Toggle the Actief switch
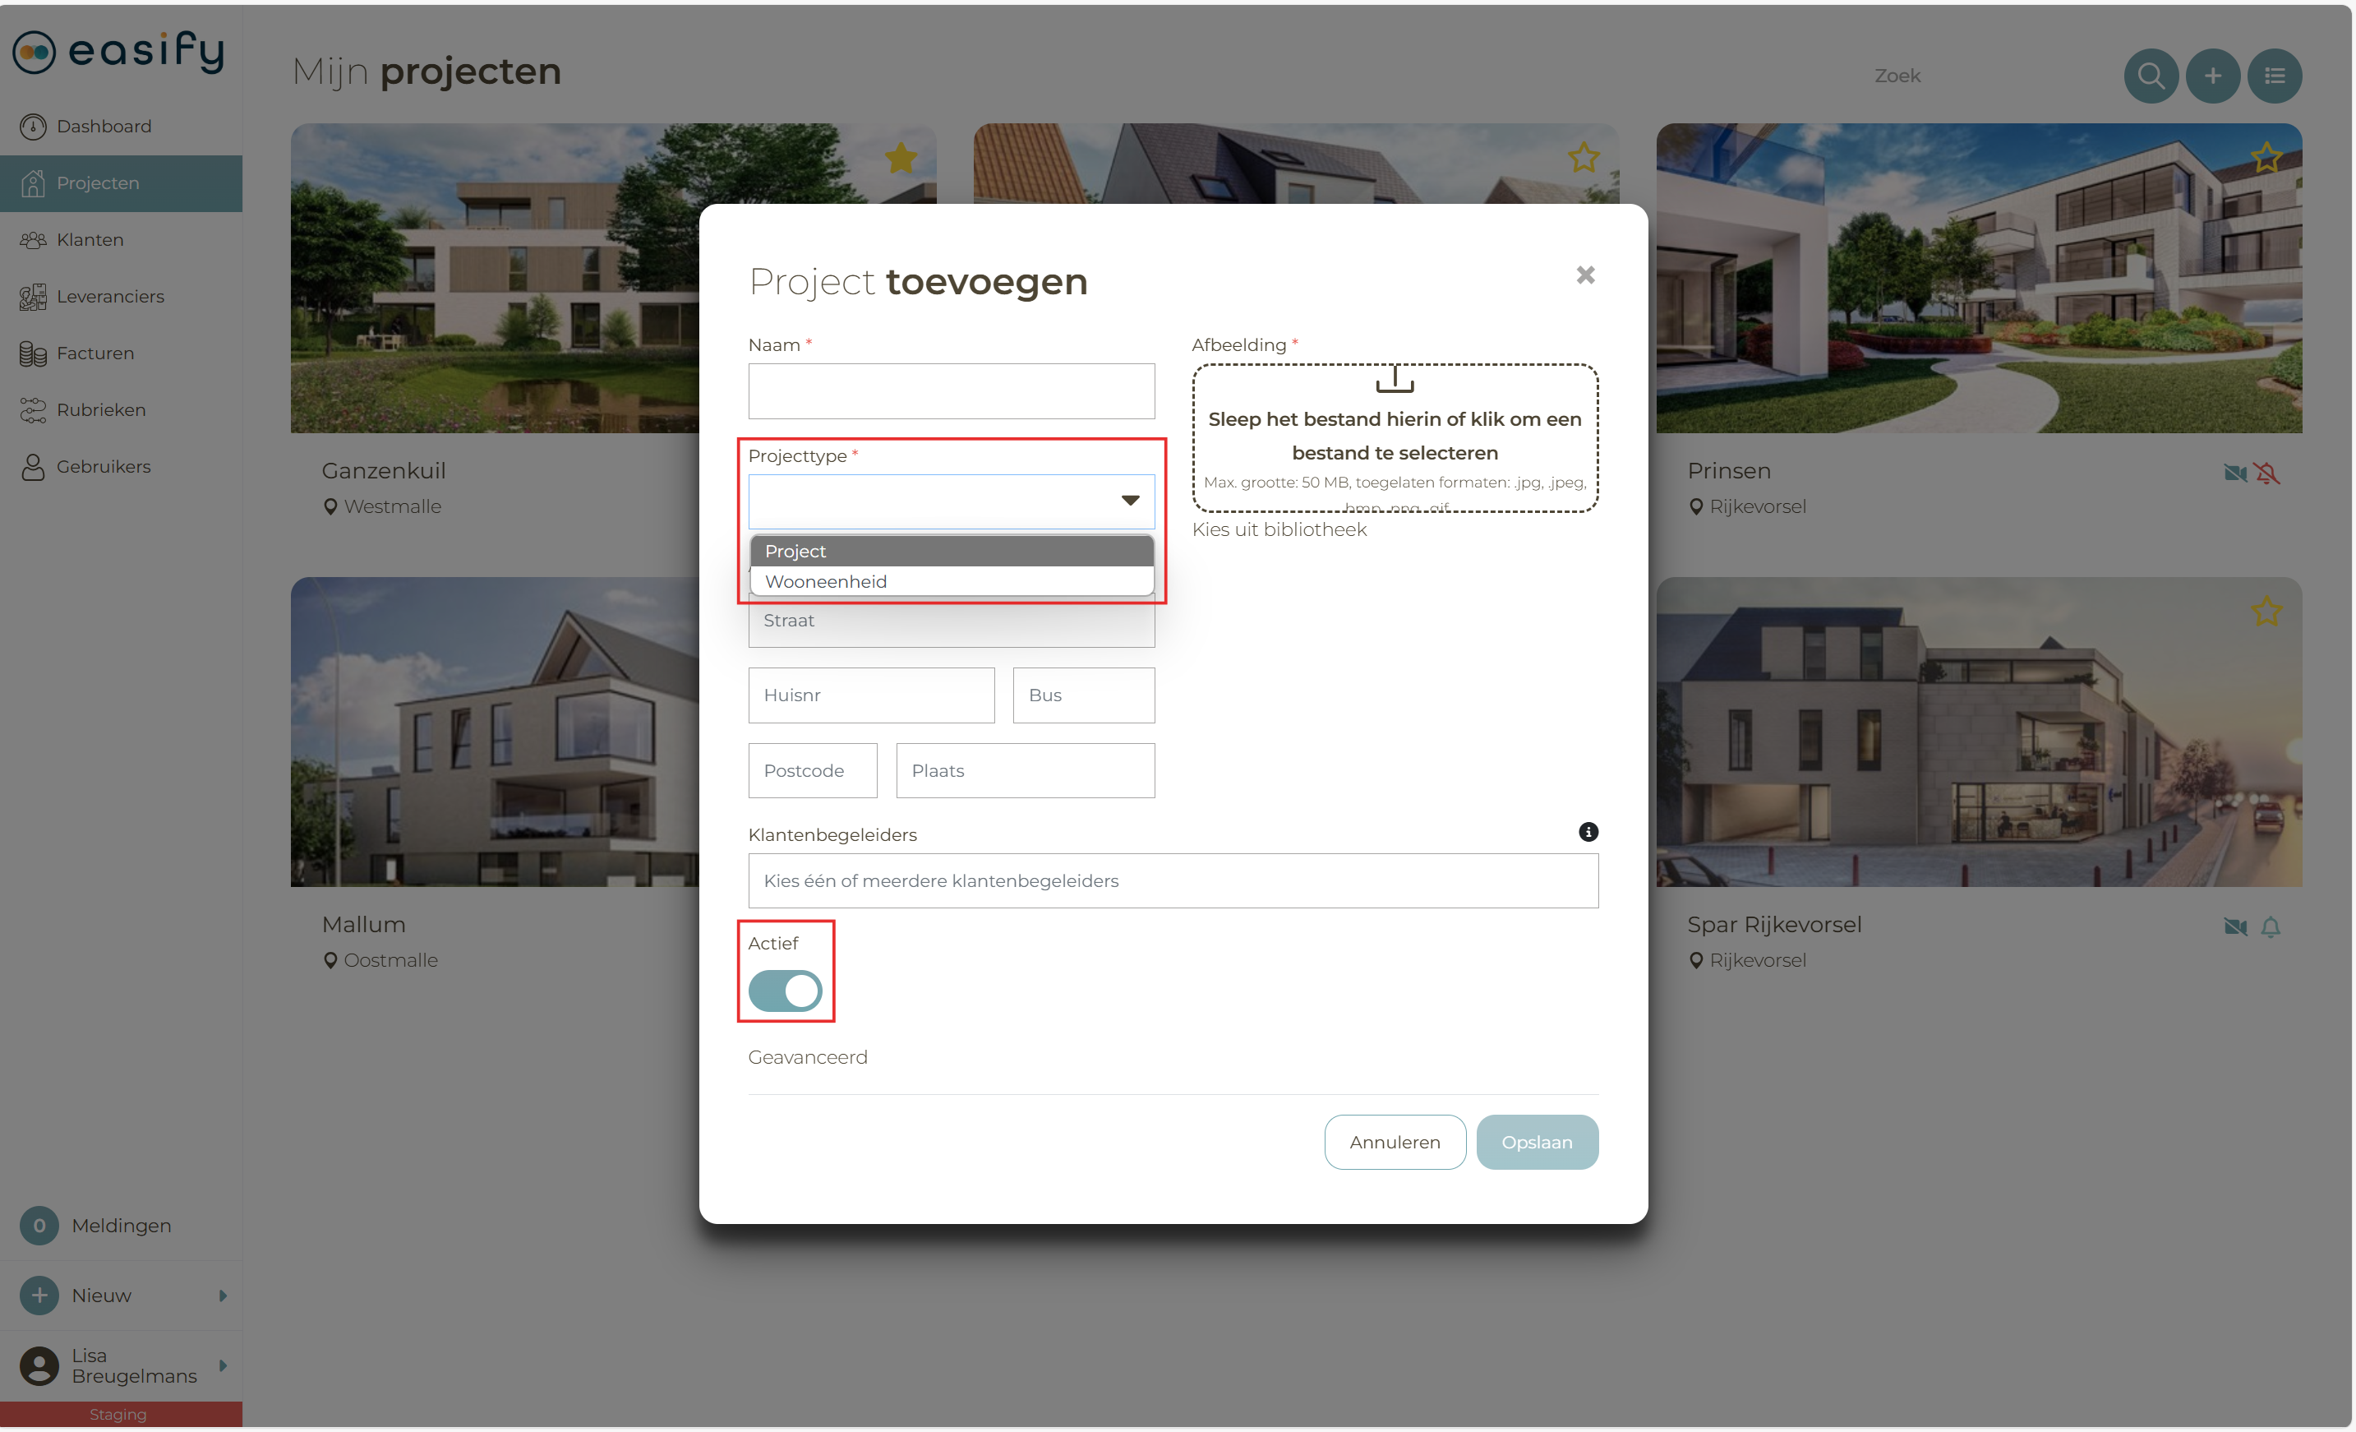Screen dimensions: 2356x1432 (x=785, y=991)
